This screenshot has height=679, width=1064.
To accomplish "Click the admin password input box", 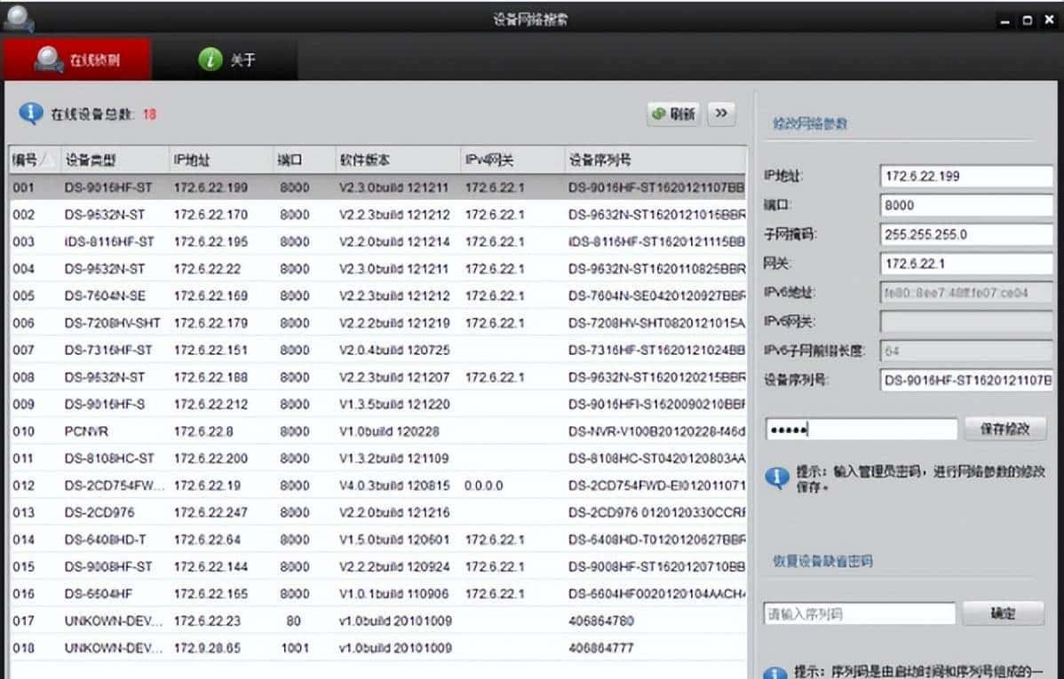I will (x=862, y=429).
